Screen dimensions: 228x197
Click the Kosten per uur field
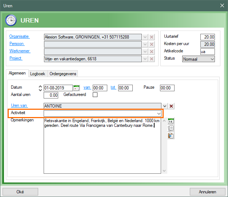coord(208,44)
